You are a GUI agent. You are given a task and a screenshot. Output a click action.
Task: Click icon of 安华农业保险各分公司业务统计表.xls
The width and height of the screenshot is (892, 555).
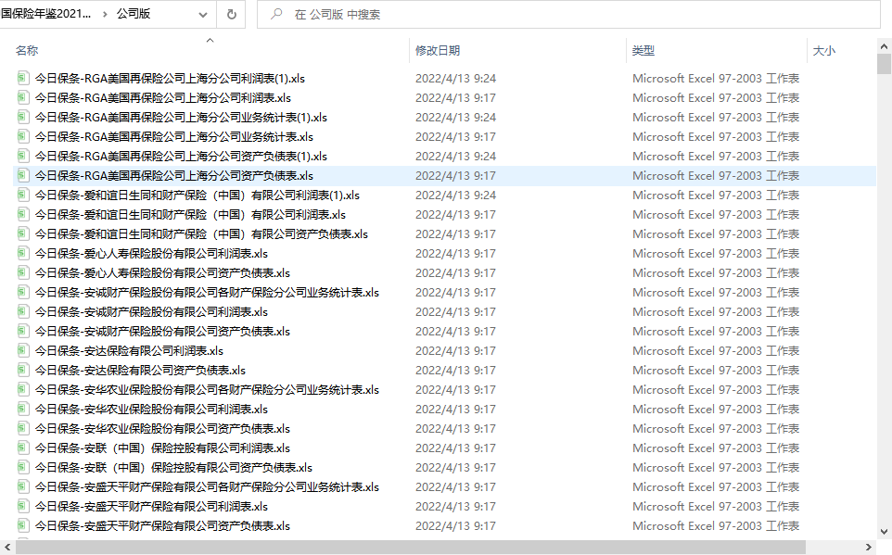(23, 389)
